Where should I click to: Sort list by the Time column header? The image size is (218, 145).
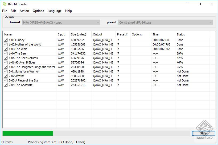(x=163, y=34)
